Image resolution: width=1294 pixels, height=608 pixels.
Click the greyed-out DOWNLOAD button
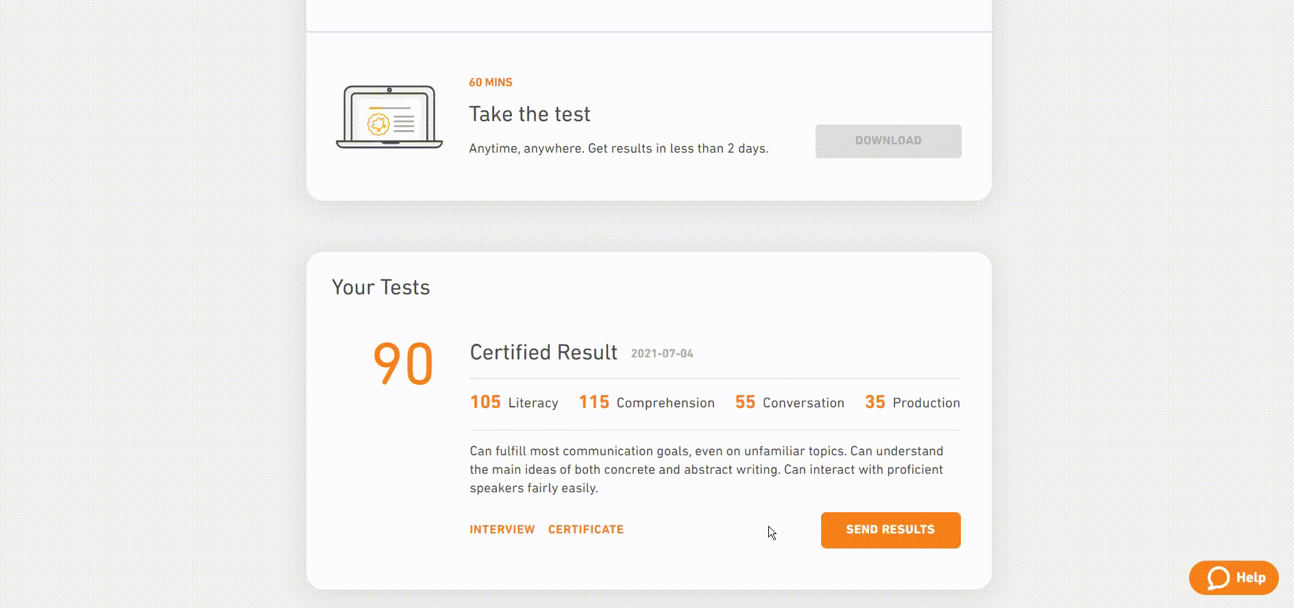pos(888,141)
